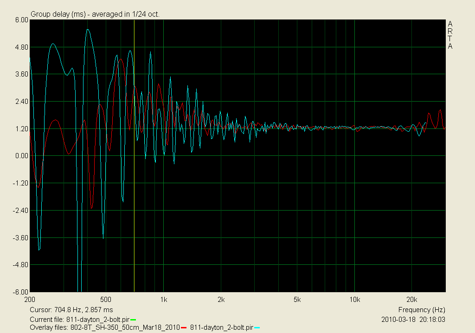
Task: Click the 4.80 y-axis value
Action: coord(21,47)
